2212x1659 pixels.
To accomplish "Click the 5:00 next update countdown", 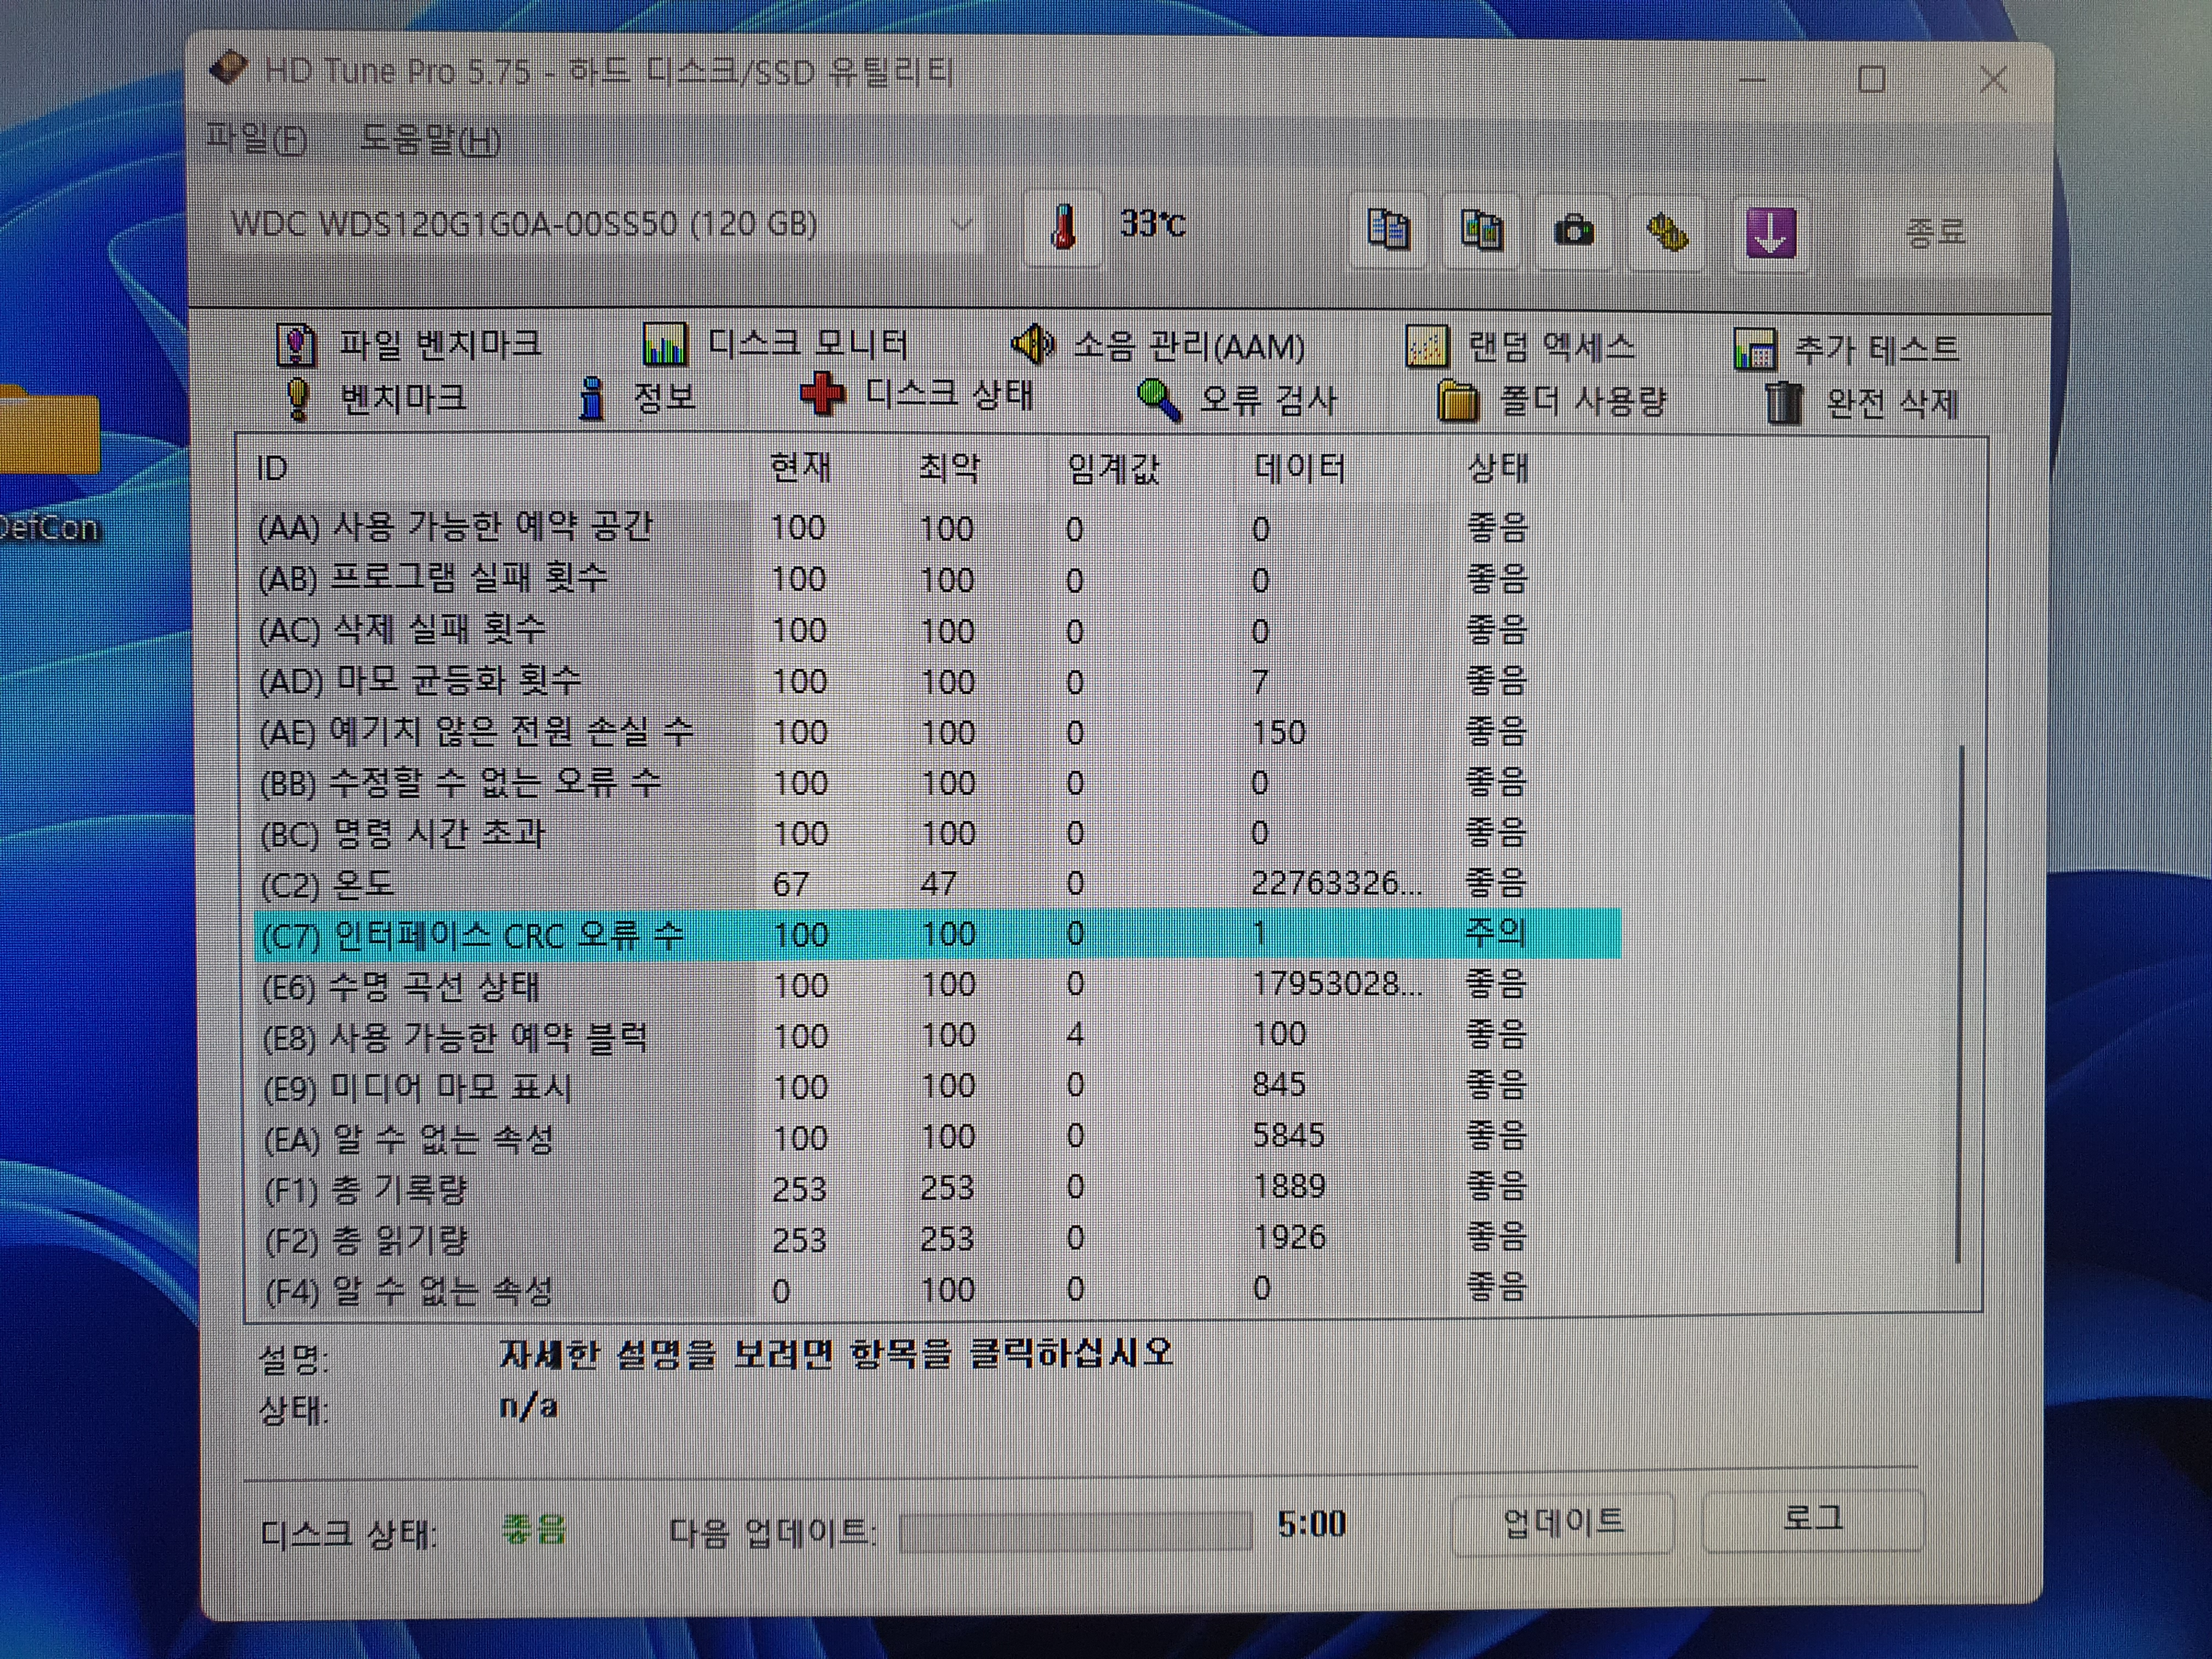I will pyautogui.click(x=1311, y=1524).
